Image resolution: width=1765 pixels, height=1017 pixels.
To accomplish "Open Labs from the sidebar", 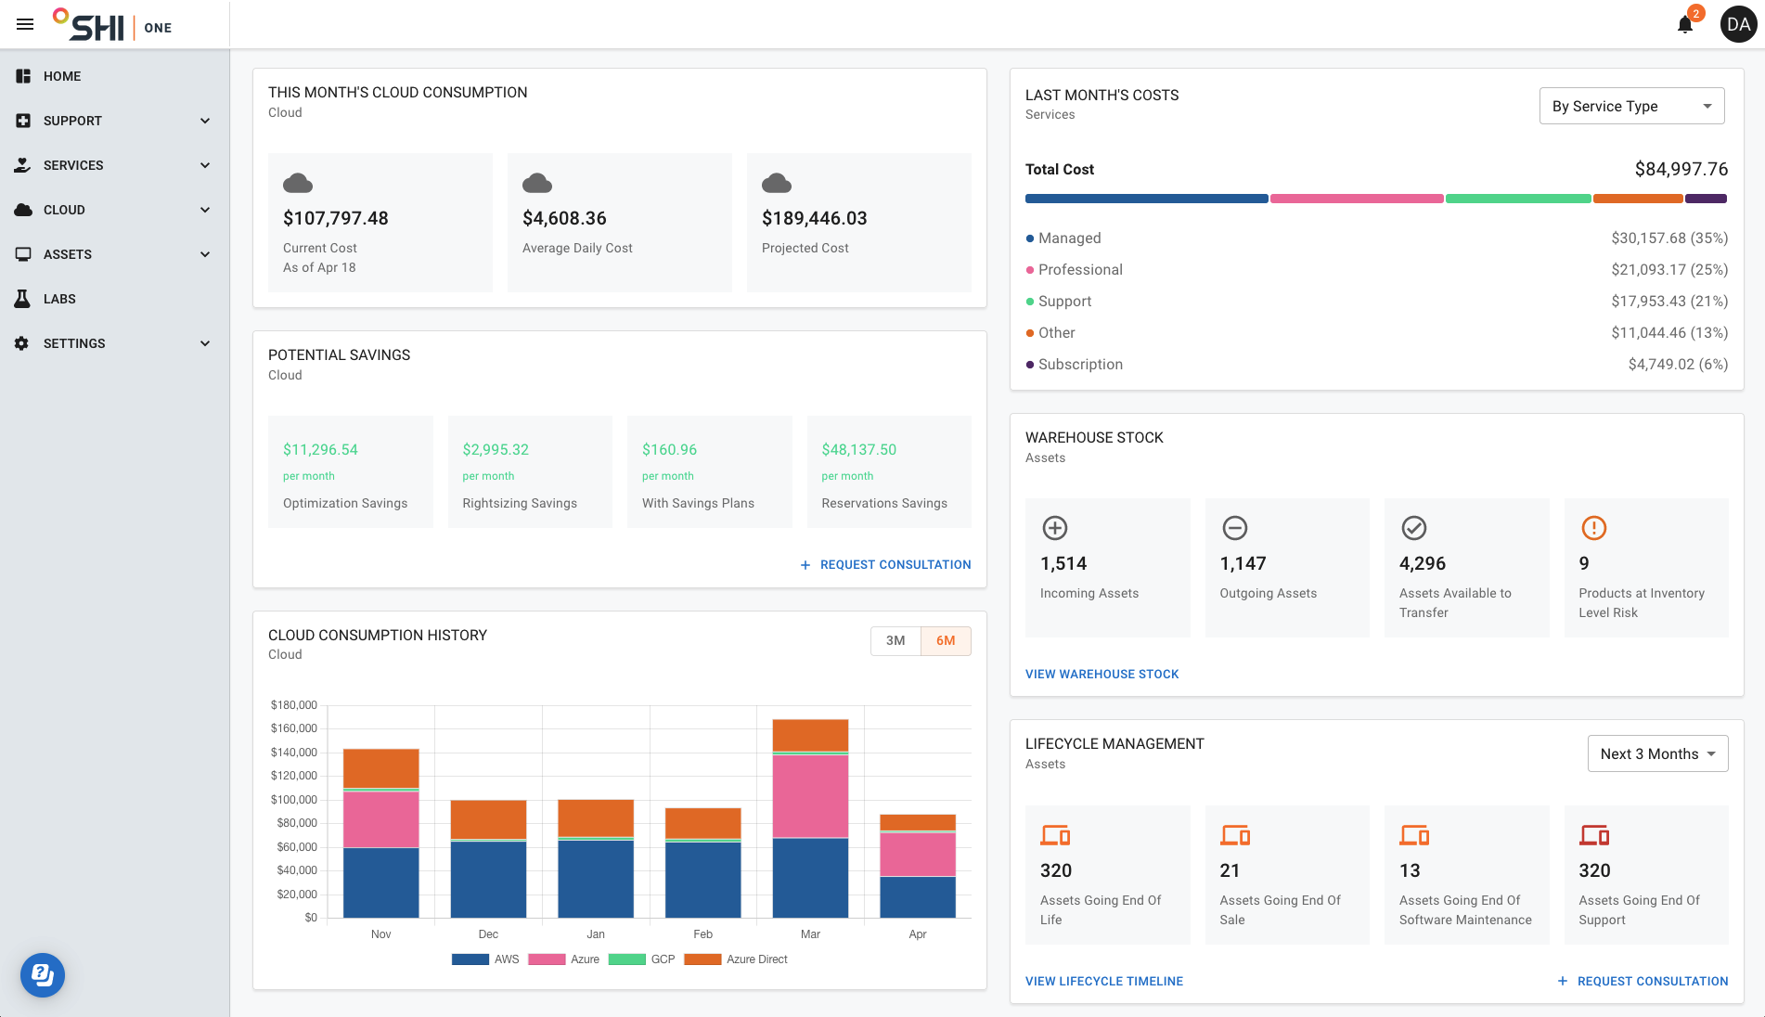I will (59, 299).
